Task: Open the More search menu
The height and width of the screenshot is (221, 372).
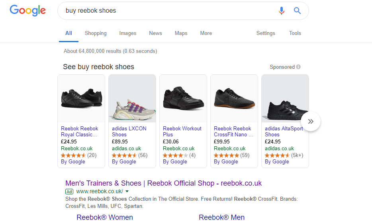Action: (206, 33)
